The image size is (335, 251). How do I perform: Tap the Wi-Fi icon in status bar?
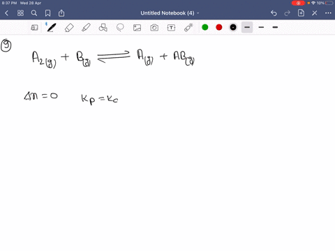(313, 3)
